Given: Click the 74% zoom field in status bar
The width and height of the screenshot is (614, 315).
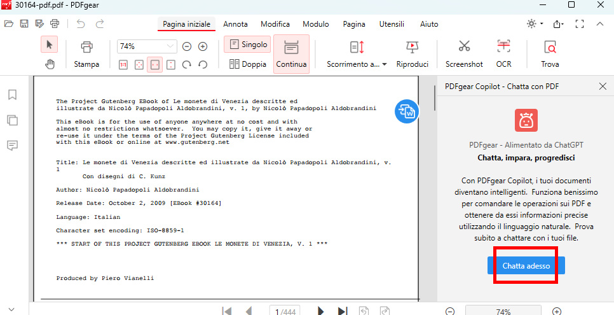Looking at the screenshot, I should [503, 311].
